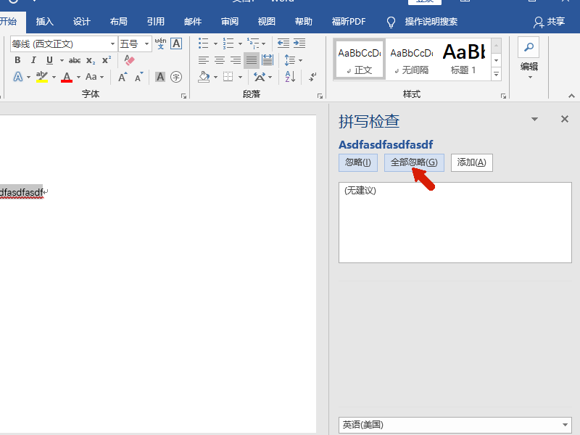Click the Clear All Formatting eraser icon

129,60
